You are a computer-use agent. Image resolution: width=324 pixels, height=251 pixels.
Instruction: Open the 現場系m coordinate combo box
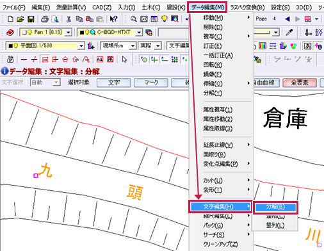click(x=118, y=45)
